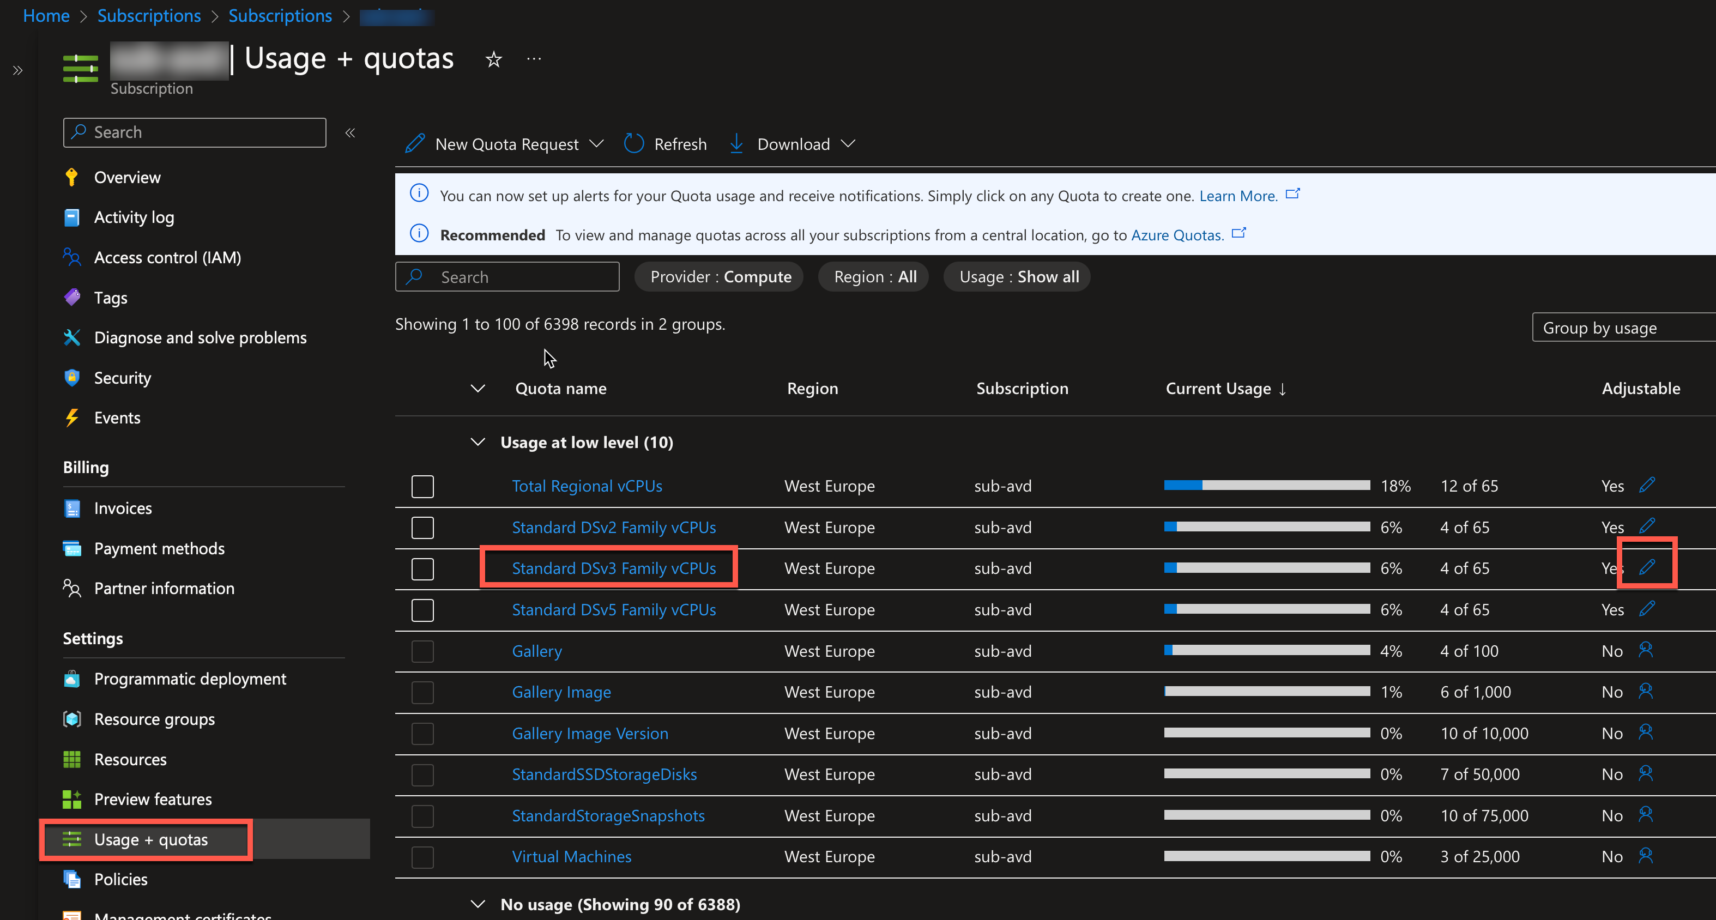The height and width of the screenshot is (920, 1716).
Task: Collapse the Usage at low level group
Action: coord(477,443)
